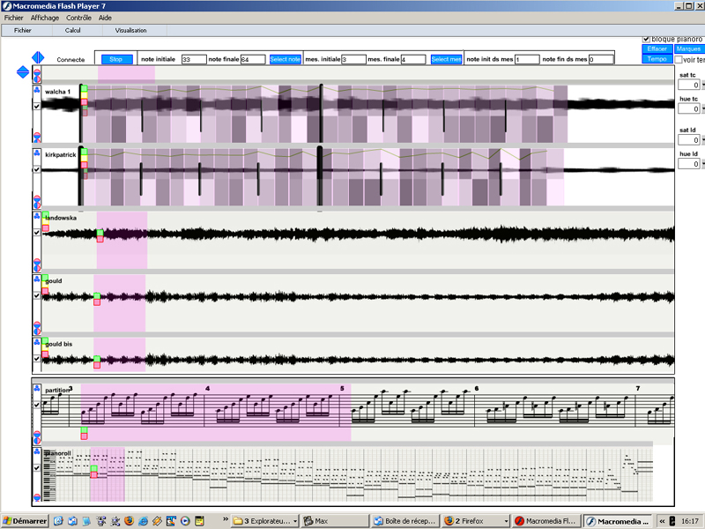Open the Boîte de récep... taskbar item
Screen dimensions: 705x529
405,521
